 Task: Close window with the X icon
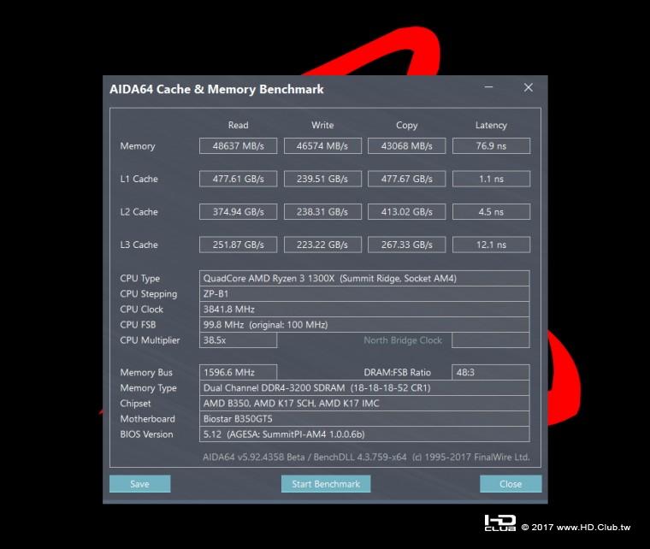[x=529, y=87]
